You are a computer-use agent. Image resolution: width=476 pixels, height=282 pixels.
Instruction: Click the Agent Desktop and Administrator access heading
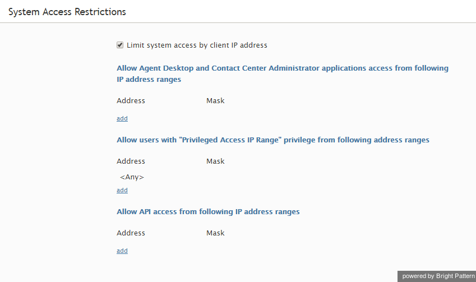click(283, 73)
